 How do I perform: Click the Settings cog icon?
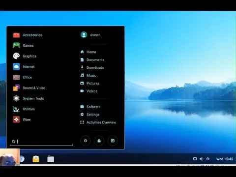82,115
